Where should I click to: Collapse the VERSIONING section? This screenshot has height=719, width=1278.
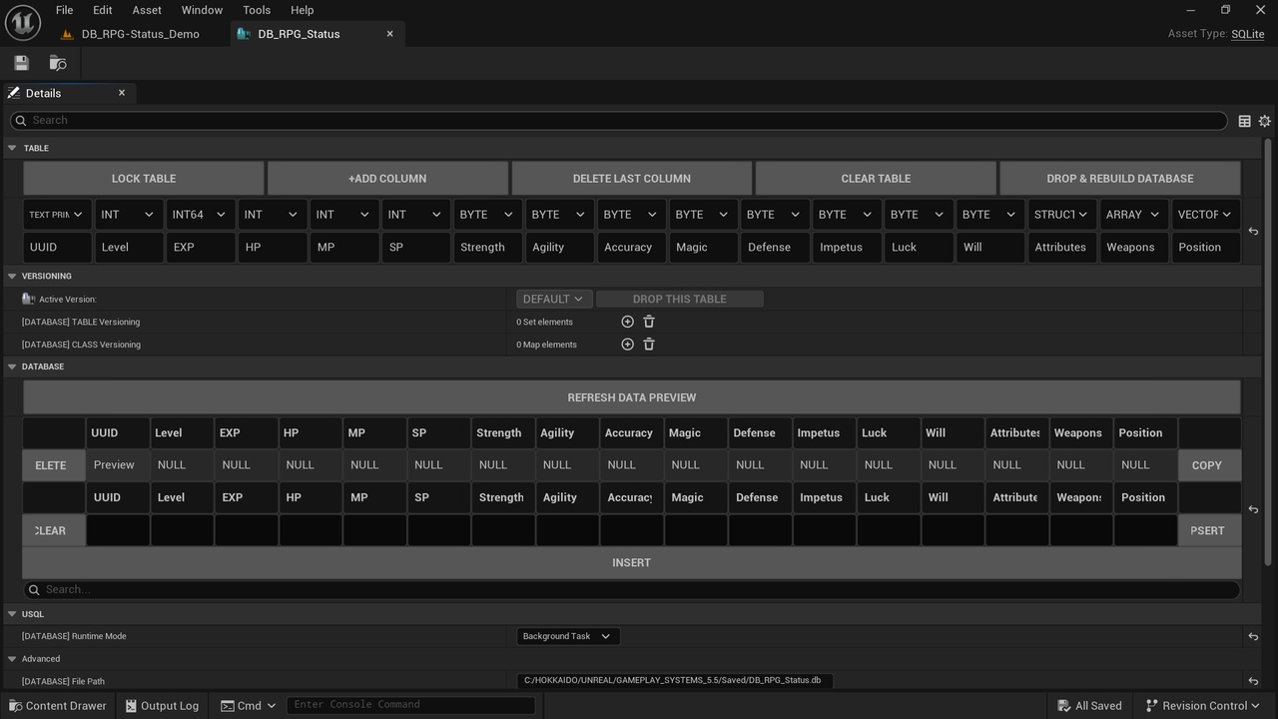click(x=12, y=276)
